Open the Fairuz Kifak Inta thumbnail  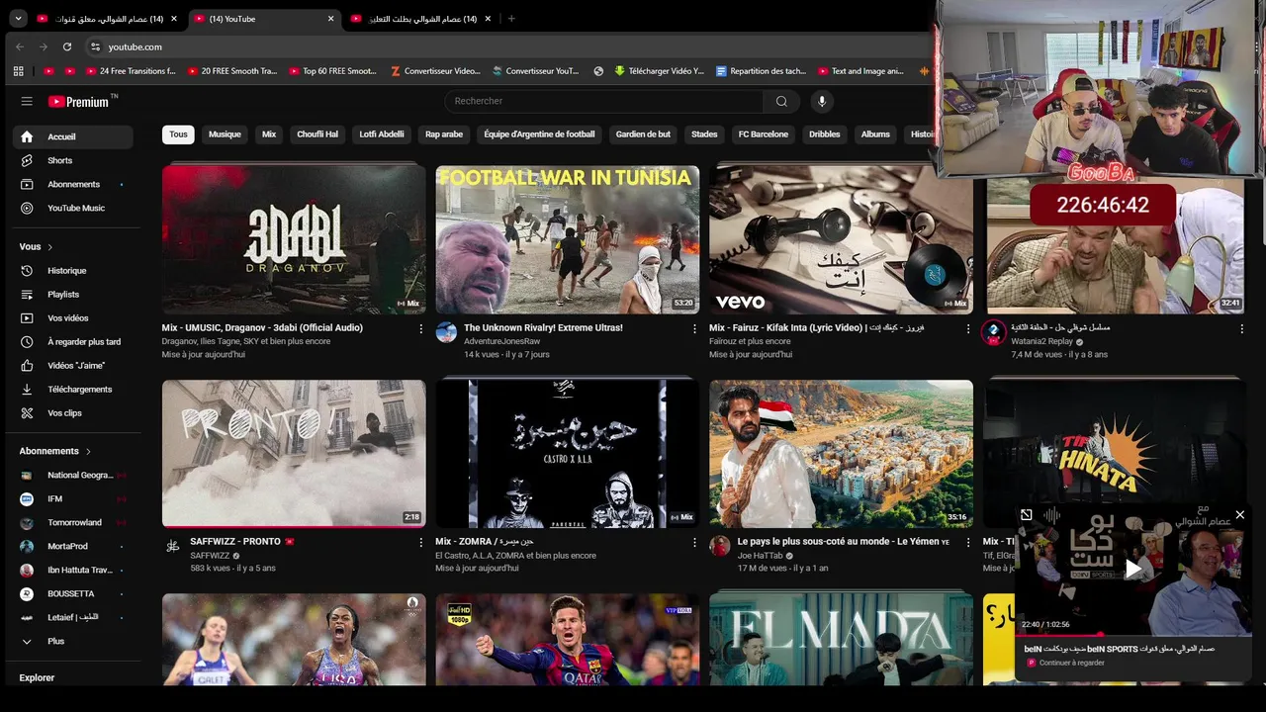[x=841, y=239]
